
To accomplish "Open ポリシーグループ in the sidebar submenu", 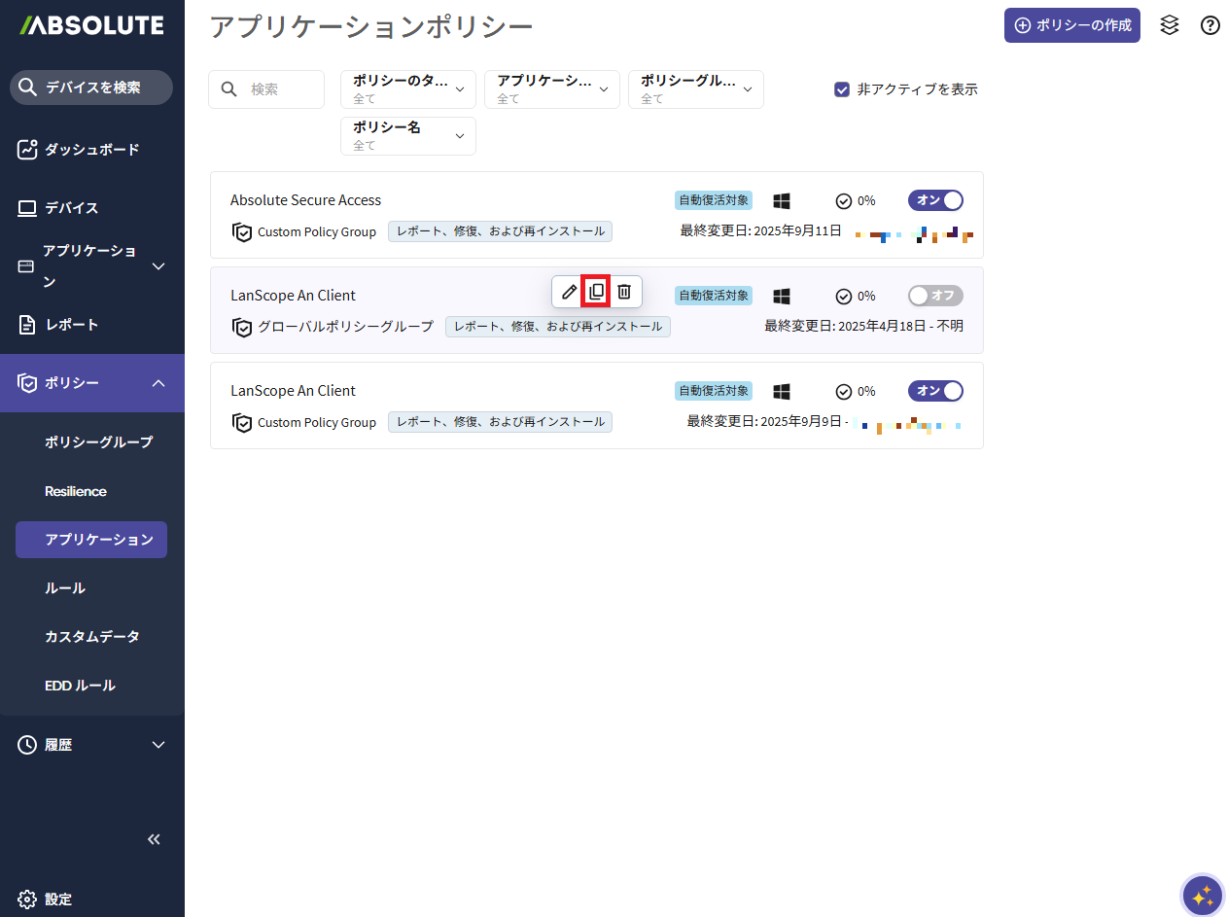I will 98,442.
